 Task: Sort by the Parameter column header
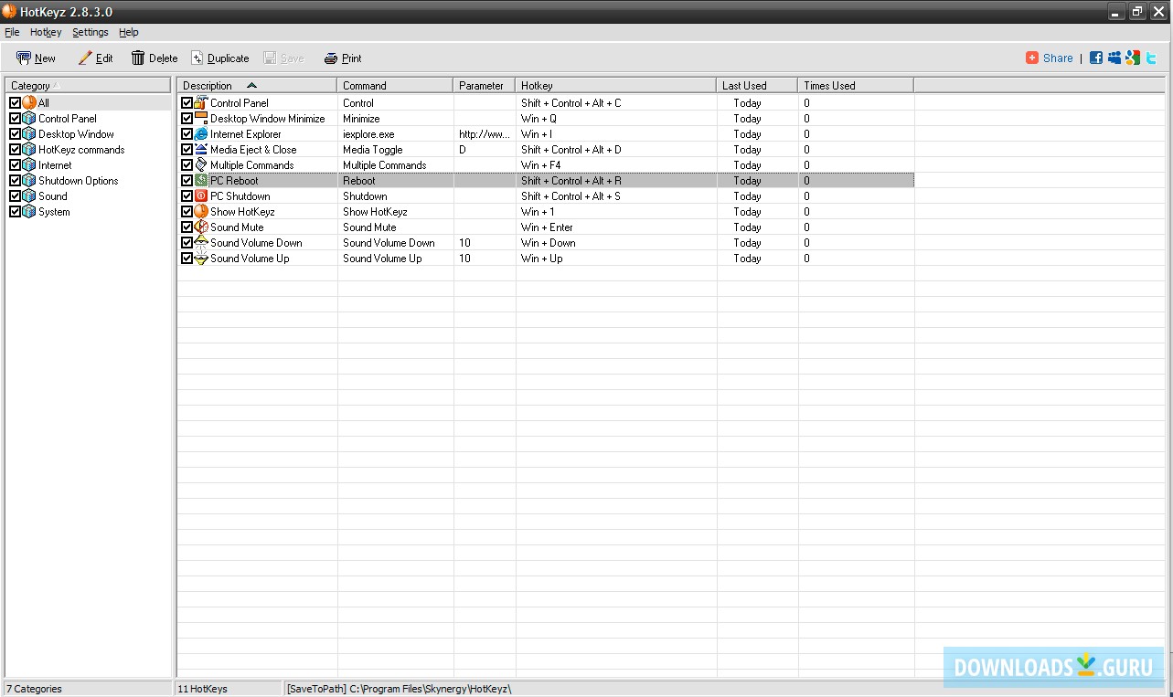485,85
